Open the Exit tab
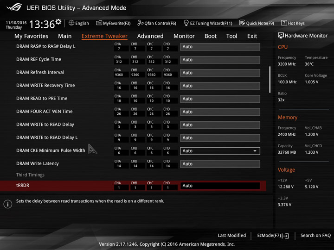The image size is (334, 250). tap(252, 36)
